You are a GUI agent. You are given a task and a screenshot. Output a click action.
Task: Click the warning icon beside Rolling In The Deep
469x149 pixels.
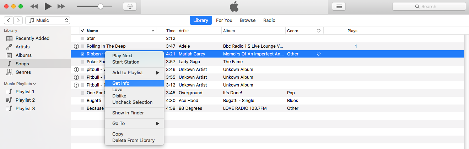coord(76,46)
